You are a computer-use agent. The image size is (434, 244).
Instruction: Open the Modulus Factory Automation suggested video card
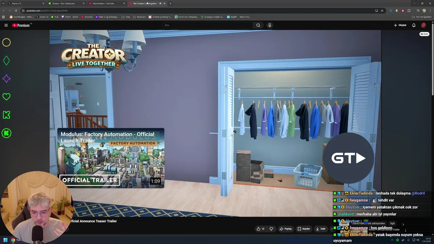pos(111,158)
